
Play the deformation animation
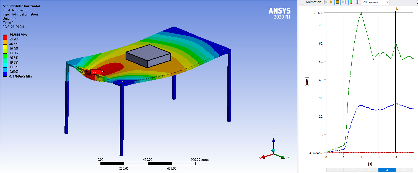[x=331, y=2]
